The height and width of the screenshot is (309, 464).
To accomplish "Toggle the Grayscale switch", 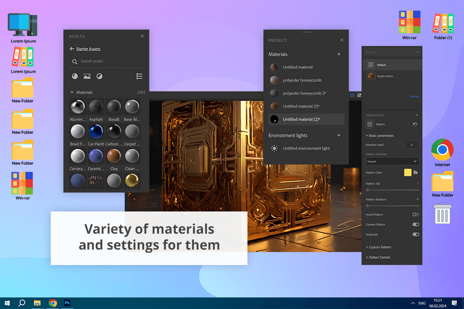I will click(416, 234).
